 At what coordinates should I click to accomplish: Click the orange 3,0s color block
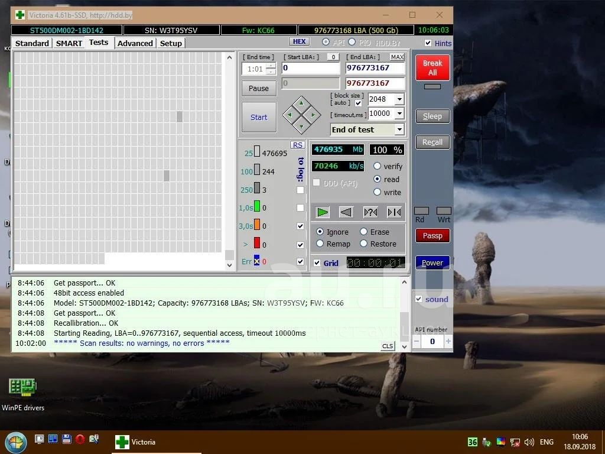pyautogui.click(x=257, y=225)
